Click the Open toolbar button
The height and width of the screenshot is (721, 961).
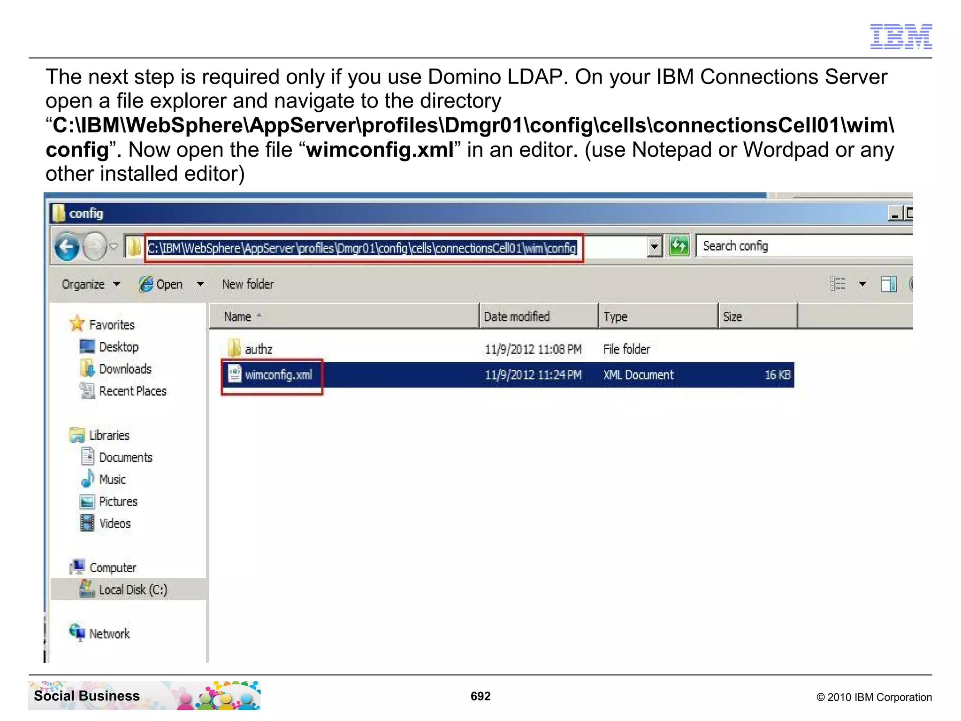point(161,284)
